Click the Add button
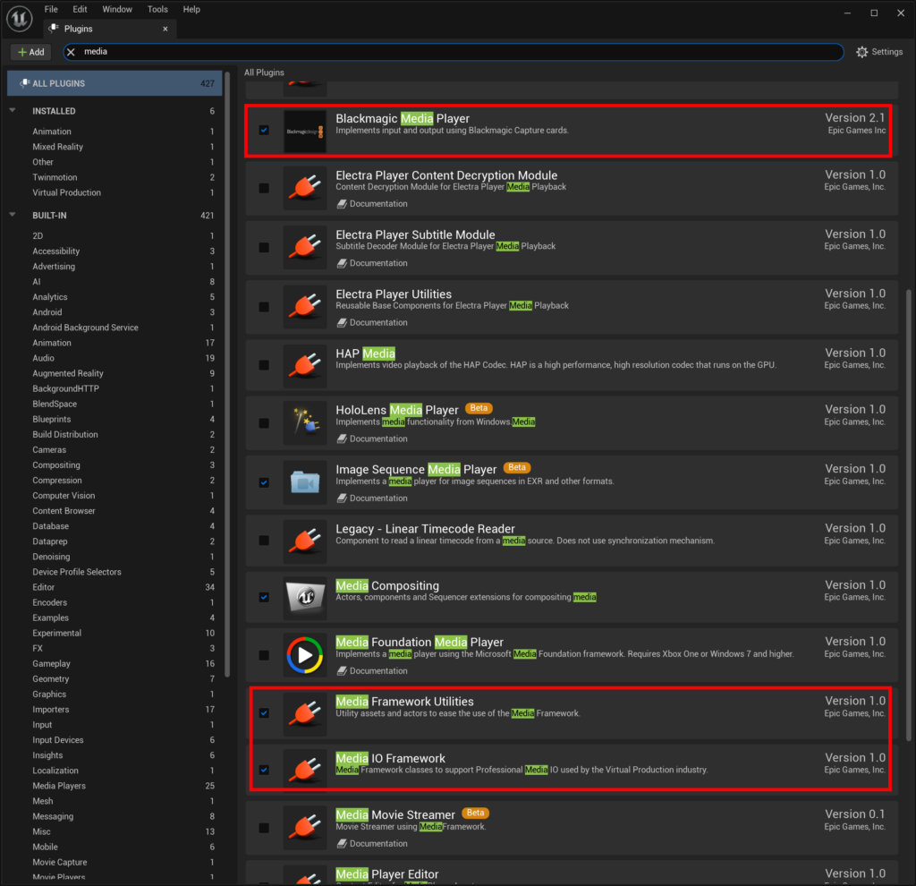 tap(31, 52)
